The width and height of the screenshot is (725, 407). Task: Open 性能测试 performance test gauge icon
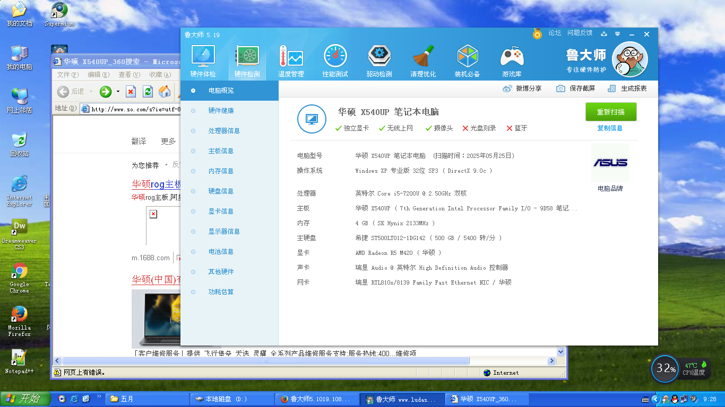tap(335, 56)
